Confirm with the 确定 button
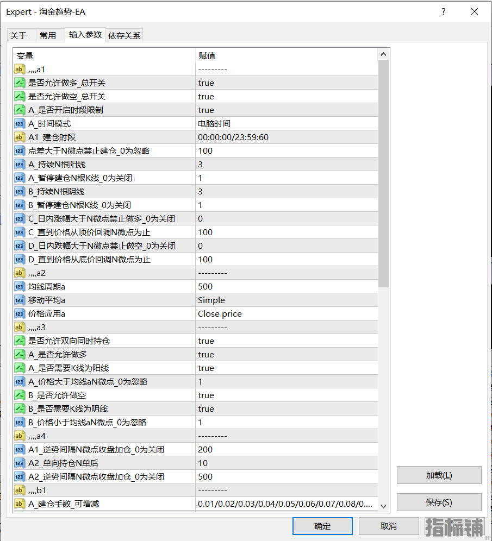The image size is (492, 541). [322, 526]
